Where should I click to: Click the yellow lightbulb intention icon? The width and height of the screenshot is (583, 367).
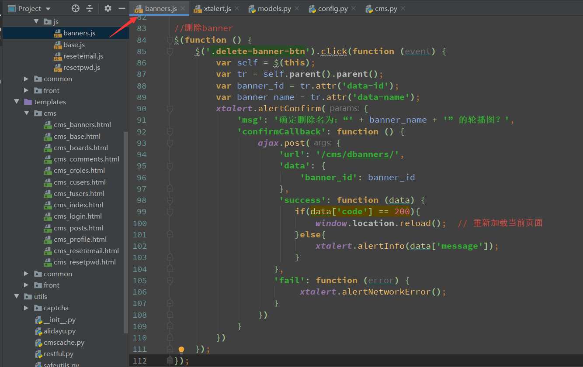point(181,350)
